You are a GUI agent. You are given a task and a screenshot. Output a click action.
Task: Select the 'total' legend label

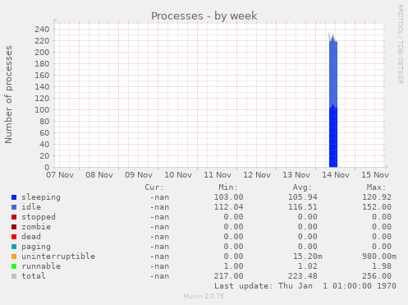pyautogui.click(x=34, y=276)
